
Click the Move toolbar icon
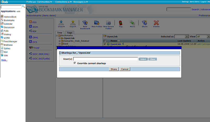click(132, 23)
